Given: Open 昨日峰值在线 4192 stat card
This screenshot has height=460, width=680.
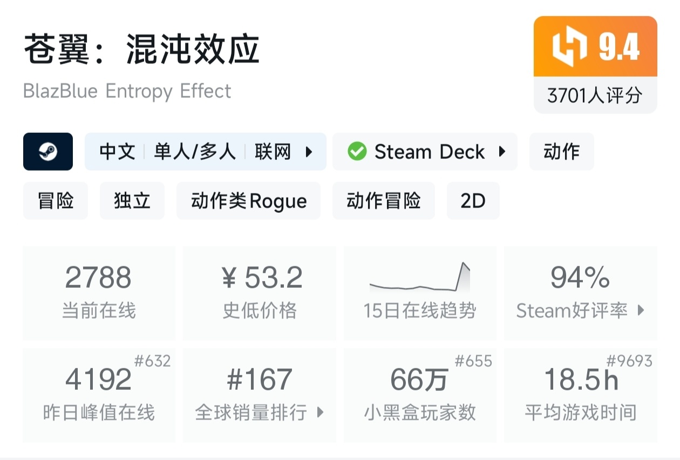Looking at the screenshot, I should click(x=99, y=395).
